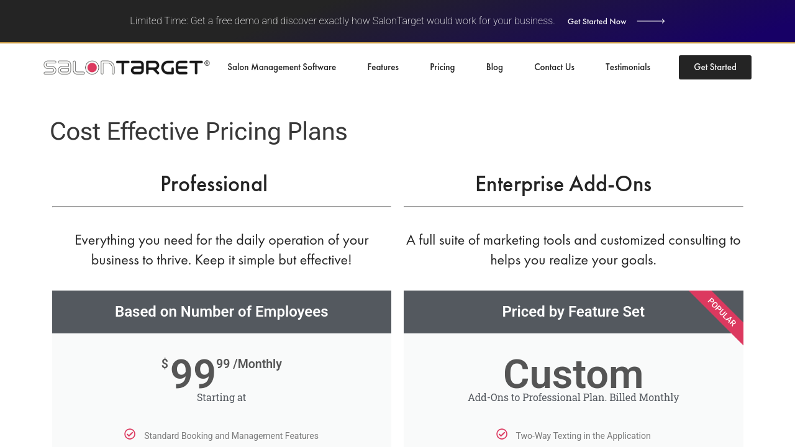This screenshot has height=447, width=795.
Task: Click checkmark icon beside Two-Way Texting
Action: click(x=502, y=434)
